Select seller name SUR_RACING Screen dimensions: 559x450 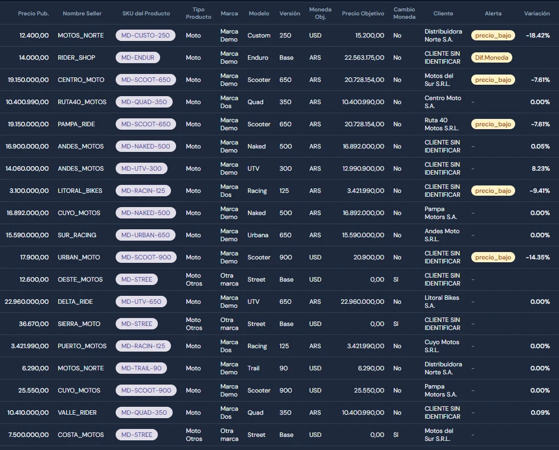coord(77,235)
